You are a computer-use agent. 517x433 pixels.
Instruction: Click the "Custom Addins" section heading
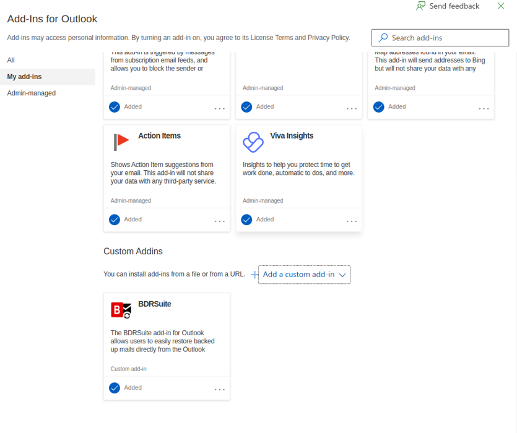(x=133, y=251)
